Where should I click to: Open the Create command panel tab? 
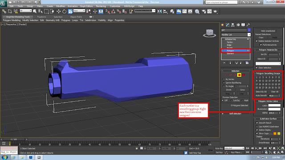tap(223, 25)
